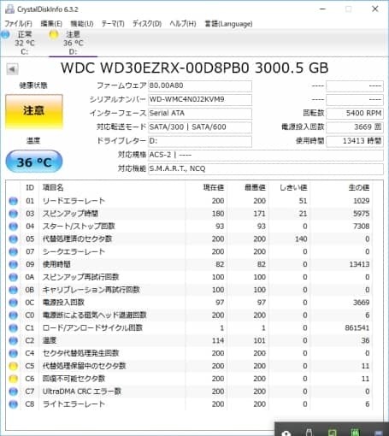Click the serial number field WD-WMC4N0J2KVM9
This screenshot has height=436, width=389.
click(x=200, y=99)
